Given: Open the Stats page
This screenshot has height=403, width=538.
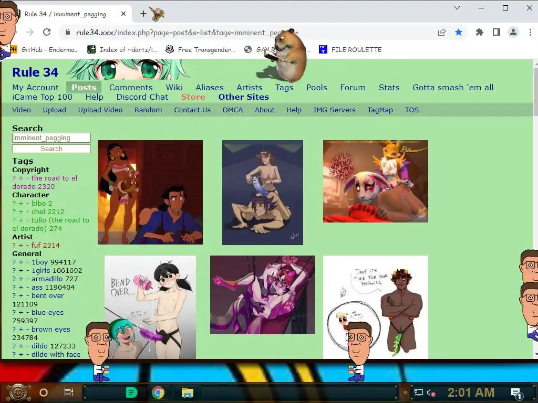Looking at the screenshot, I should [389, 88].
